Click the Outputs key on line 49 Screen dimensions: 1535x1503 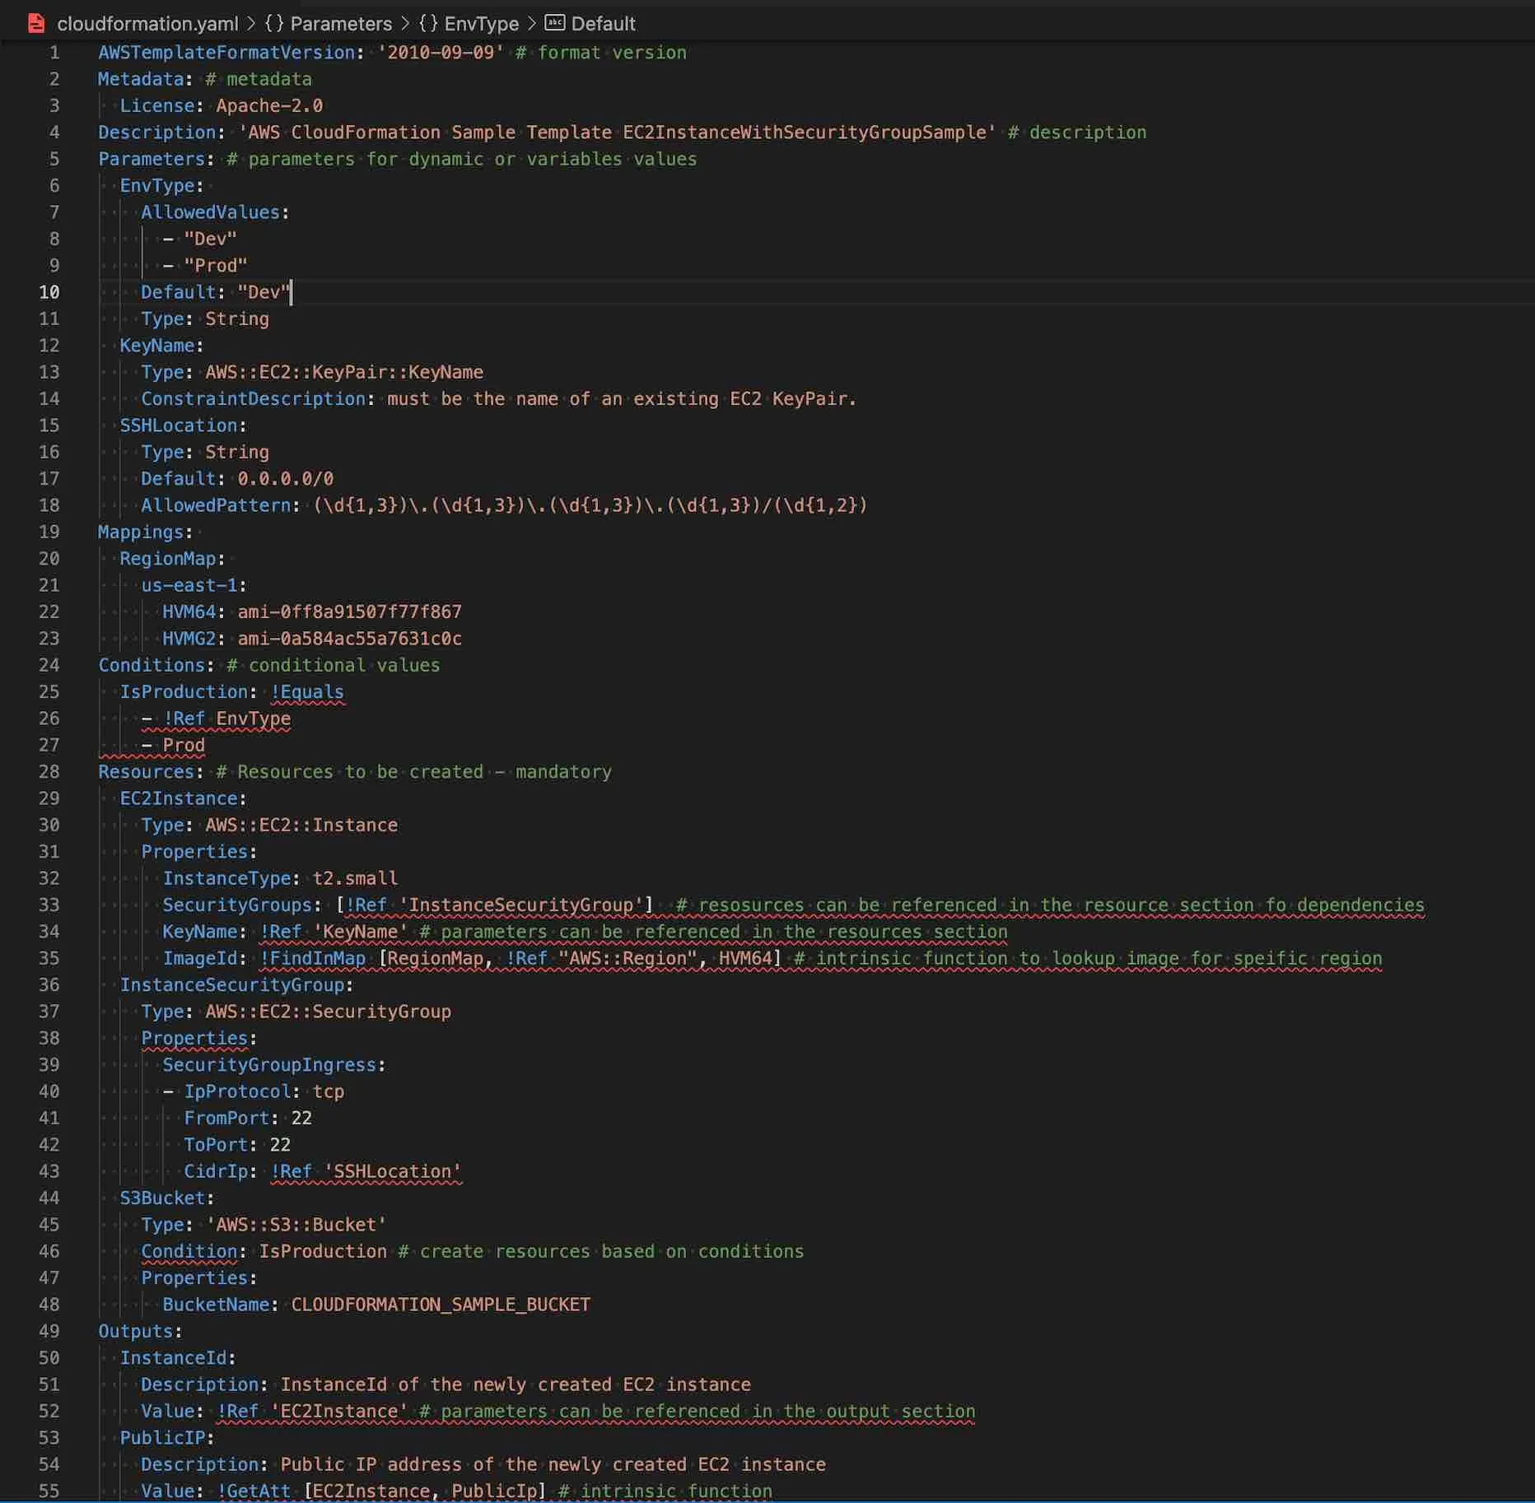point(136,1331)
